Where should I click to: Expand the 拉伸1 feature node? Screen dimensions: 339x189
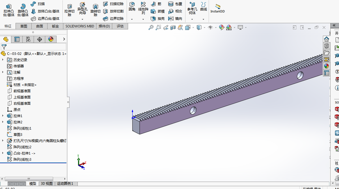point(3,116)
